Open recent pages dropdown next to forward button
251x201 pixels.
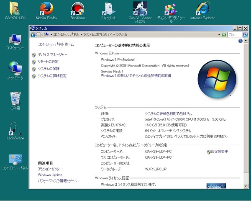42,35
